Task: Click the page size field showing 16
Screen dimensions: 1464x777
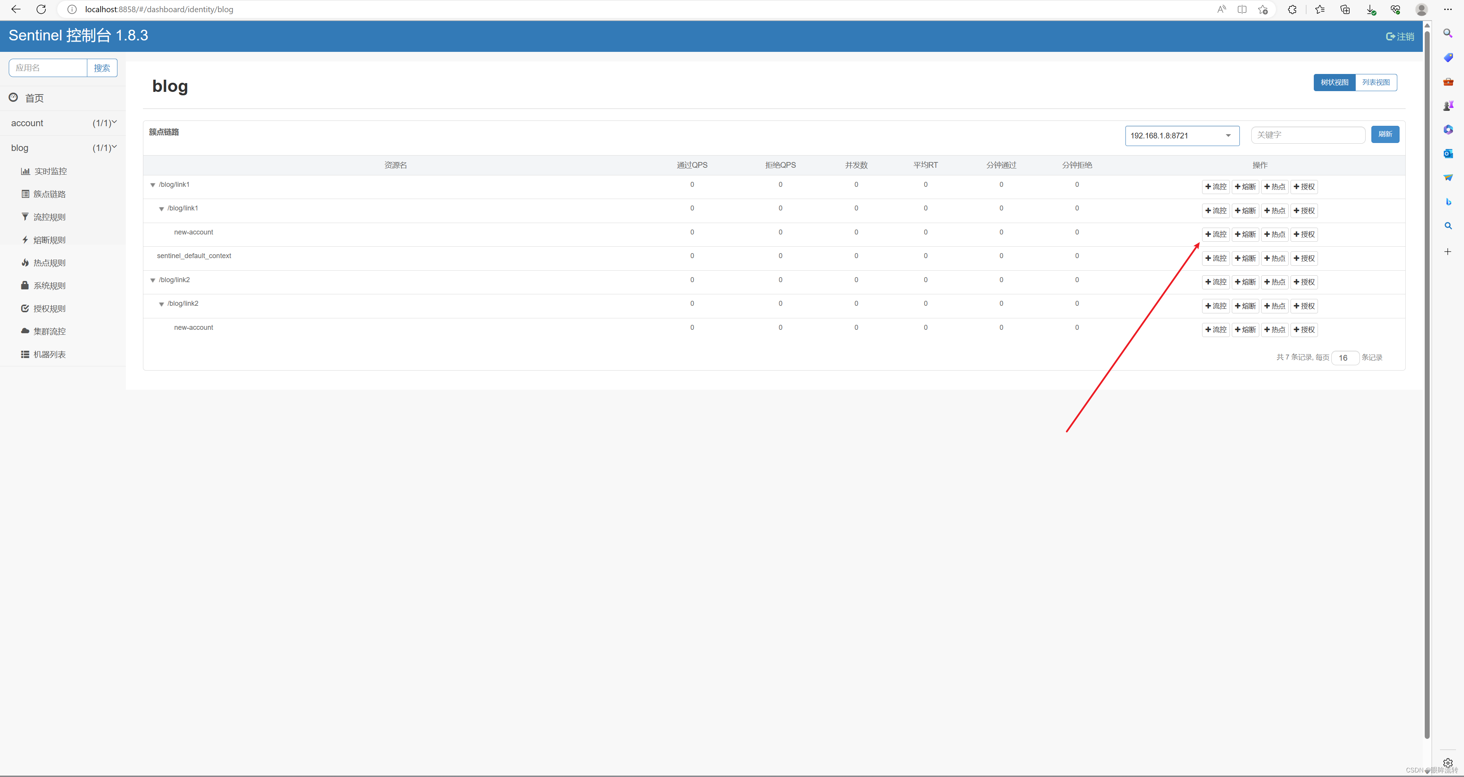Action: coord(1345,358)
